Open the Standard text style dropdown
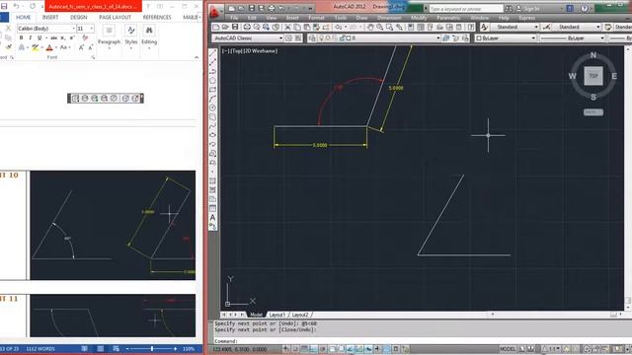This screenshot has height=355, width=632. point(536,27)
